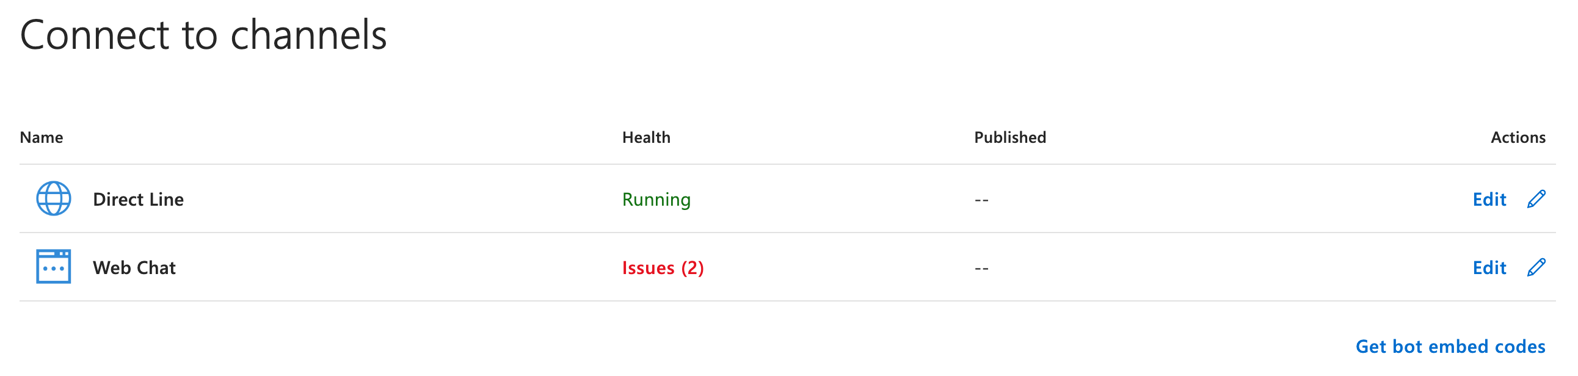Open the Edit link for Direct Line
Image resolution: width=1578 pixels, height=376 pixels.
click(1489, 200)
